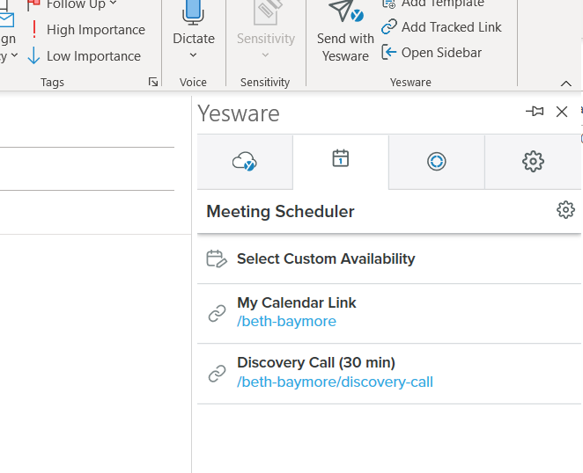Select My Calendar Link entry
This screenshot has height=473, width=583.
(x=389, y=313)
